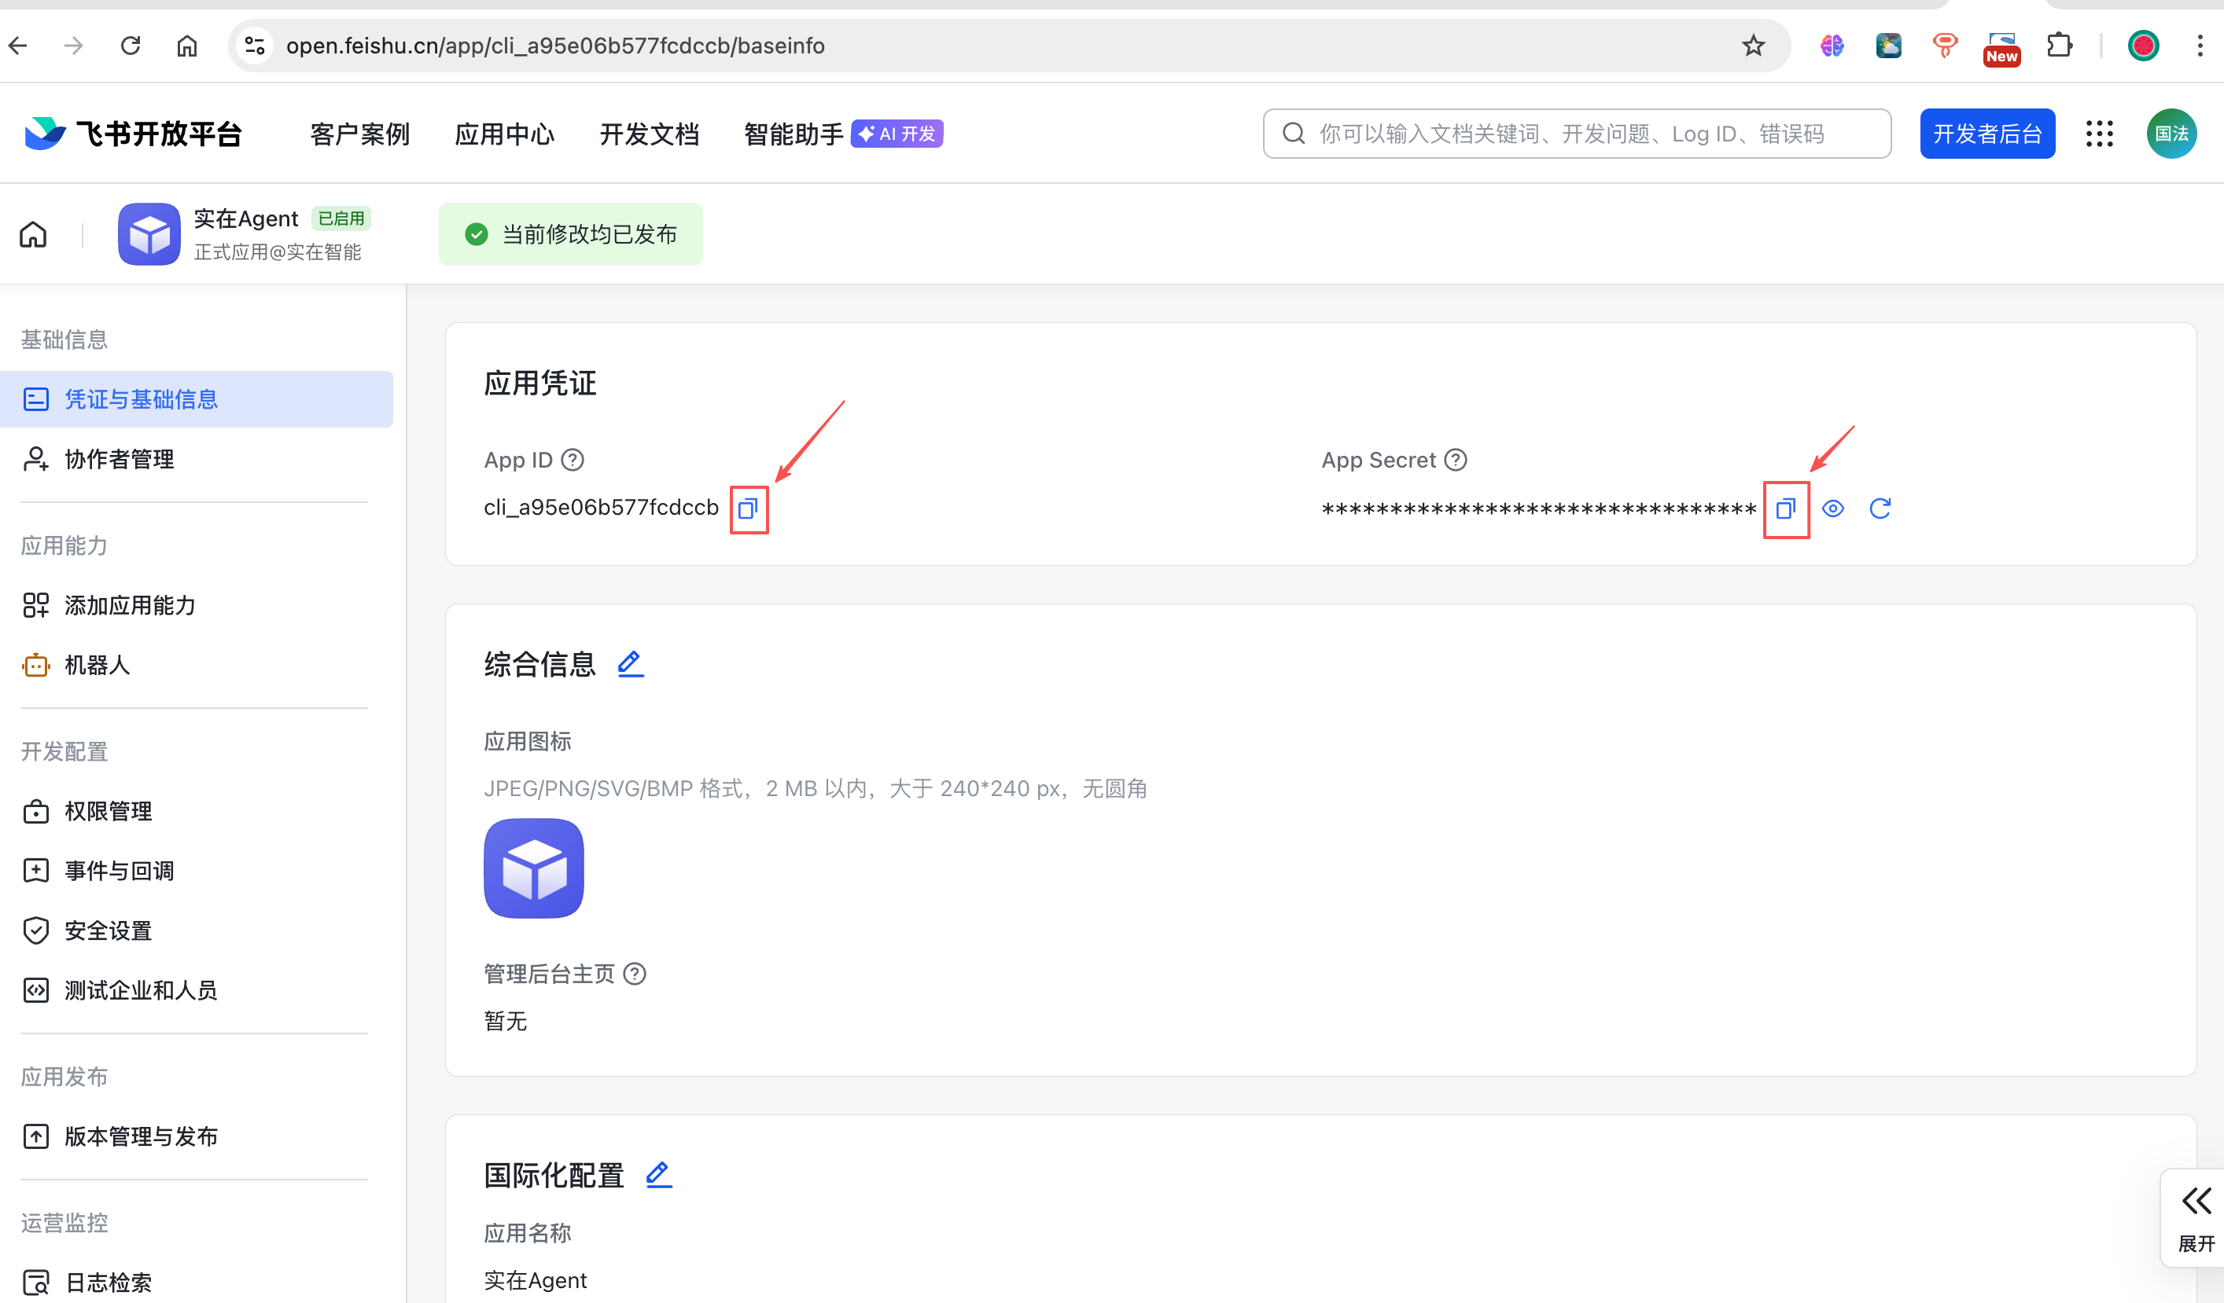Click the app icon under 应用图标
Image resolution: width=2224 pixels, height=1303 pixels.
click(533, 868)
